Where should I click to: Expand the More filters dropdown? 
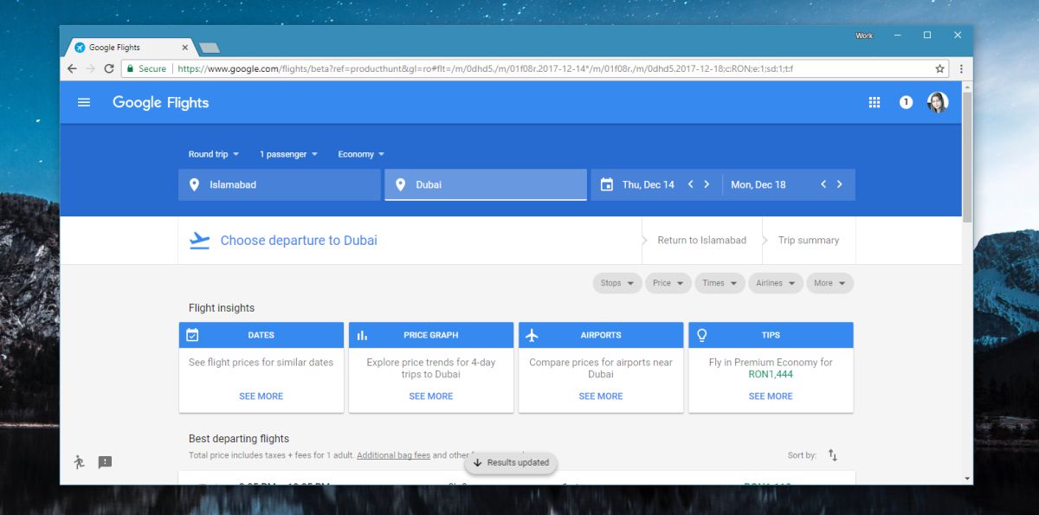pyautogui.click(x=829, y=283)
